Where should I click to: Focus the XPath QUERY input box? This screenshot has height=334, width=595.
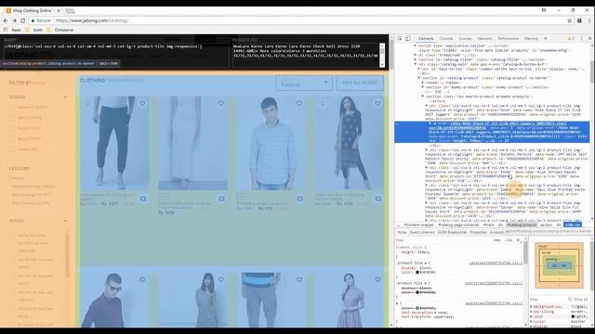pos(115,55)
